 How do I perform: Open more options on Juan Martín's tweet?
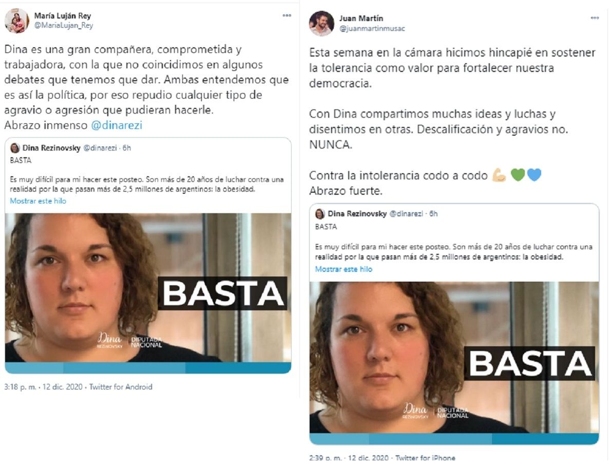tap(595, 18)
